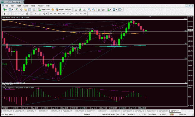Viewport: 195px width, 117px height.
Task: Switch to the GBPUSD,H4 chart tab
Action: [x=163, y=111]
